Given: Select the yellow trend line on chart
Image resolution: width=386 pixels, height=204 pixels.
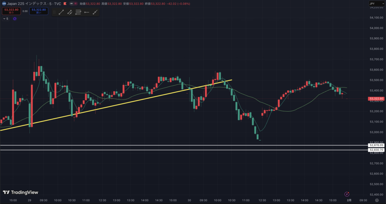Looking at the screenshot, I should click(x=113, y=104).
